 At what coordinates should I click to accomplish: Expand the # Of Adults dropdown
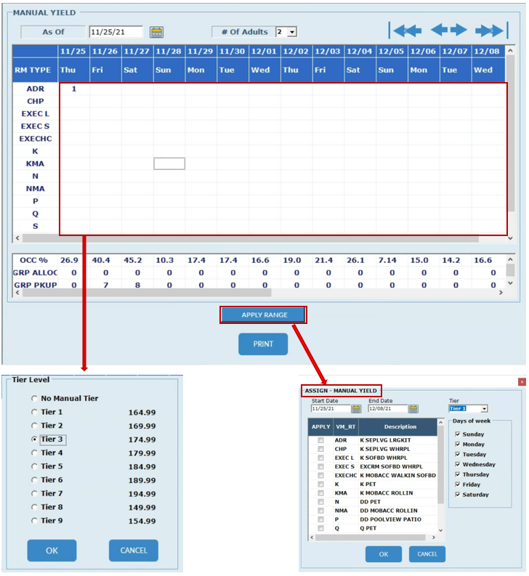click(x=292, y=32)
